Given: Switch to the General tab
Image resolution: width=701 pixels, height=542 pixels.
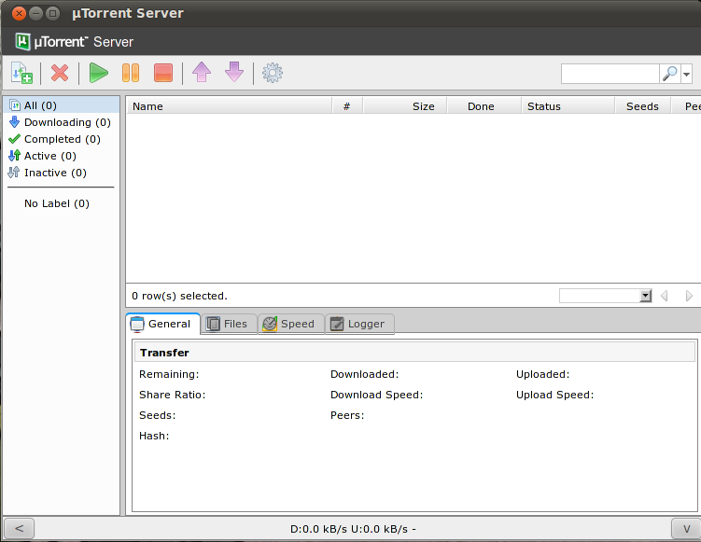Looking at the screenshot, I should tap(162, 324).
